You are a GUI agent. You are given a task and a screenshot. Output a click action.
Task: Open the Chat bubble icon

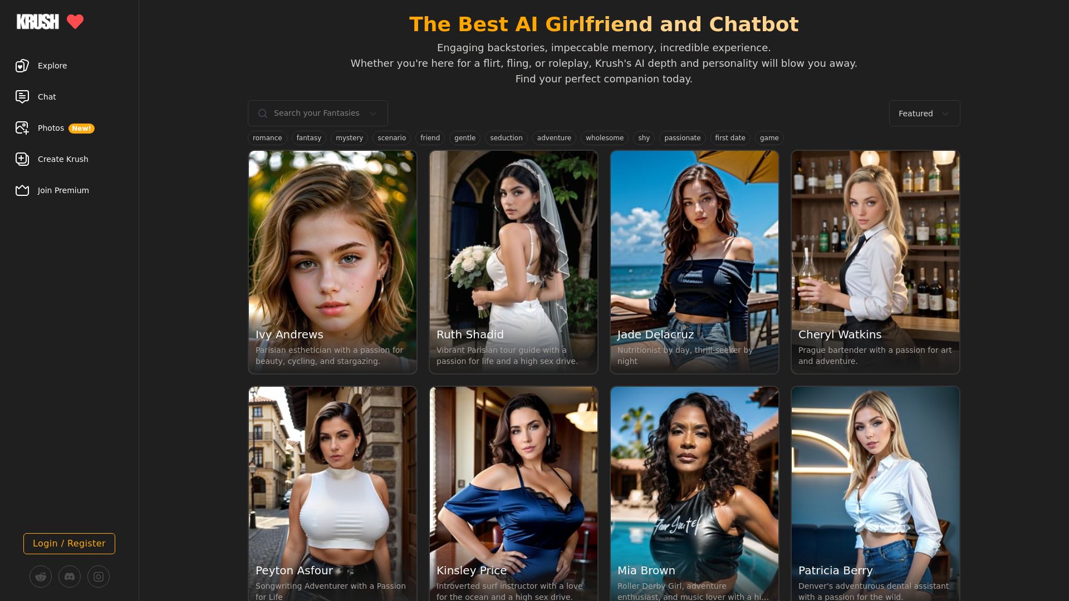pos(22,97)
